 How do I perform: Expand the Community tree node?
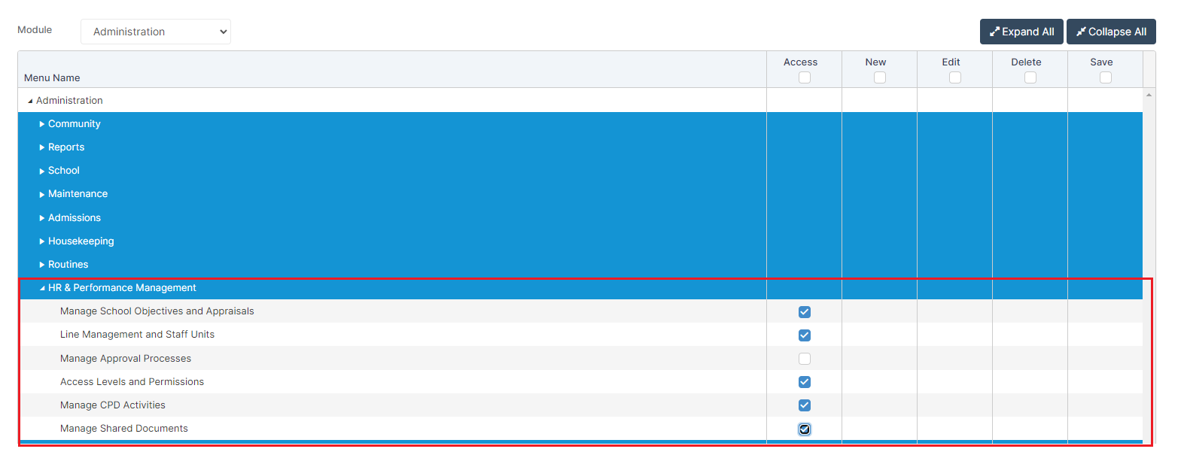(42, 124)
